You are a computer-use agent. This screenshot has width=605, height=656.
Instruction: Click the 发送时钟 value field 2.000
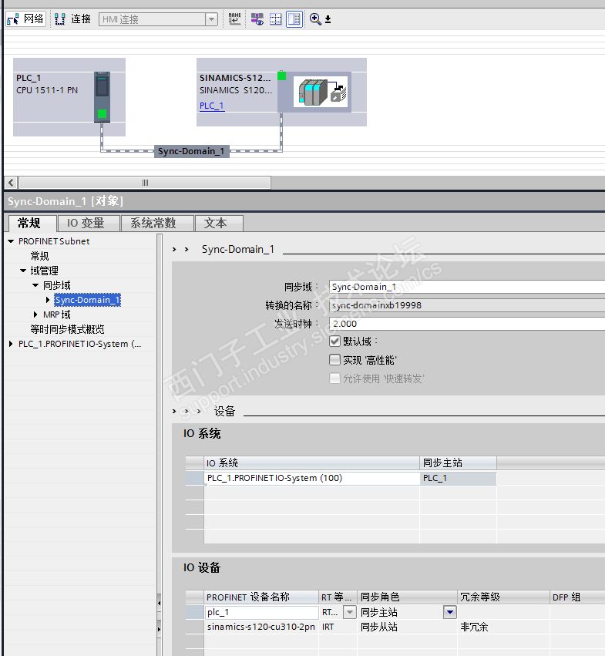pyautogui.click(x=467, y=324)
